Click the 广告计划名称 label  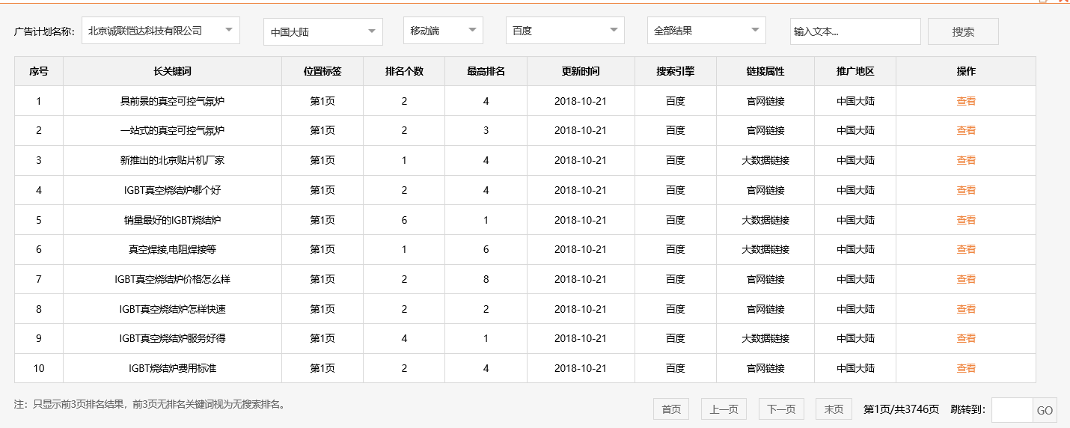pyautogui.click(x=44, y=31)
